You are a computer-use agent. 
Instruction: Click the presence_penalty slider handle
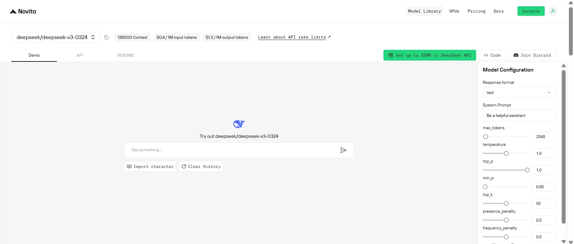tap(506, 220)
